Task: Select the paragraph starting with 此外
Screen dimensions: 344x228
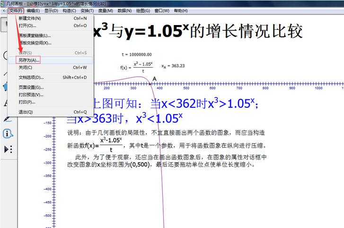Action: coord(167,161)
